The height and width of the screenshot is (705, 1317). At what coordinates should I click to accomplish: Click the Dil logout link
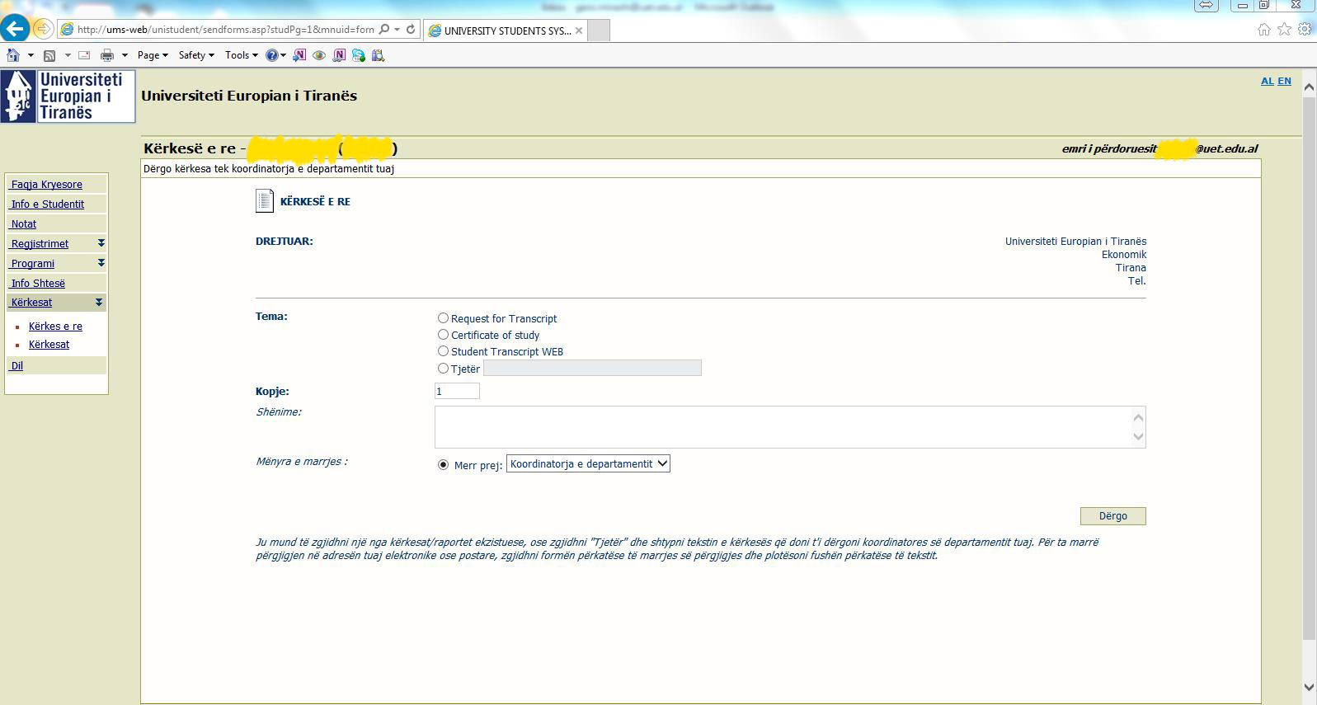16,366
